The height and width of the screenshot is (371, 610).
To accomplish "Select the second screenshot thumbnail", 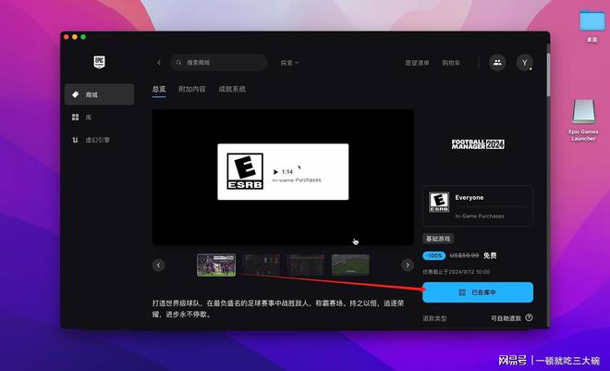I will click(261, 265).
